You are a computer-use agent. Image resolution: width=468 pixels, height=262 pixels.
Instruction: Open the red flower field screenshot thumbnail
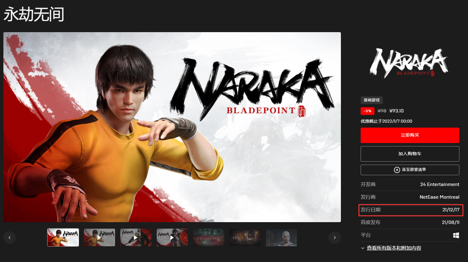209,238
